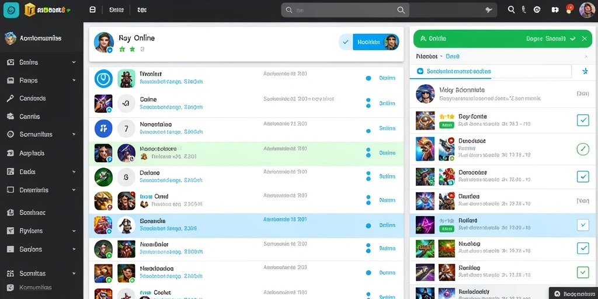Switch to Sondenloet mormoeodies tab
The height and width of the screenshot is (299, 598).
click(454, 71)
